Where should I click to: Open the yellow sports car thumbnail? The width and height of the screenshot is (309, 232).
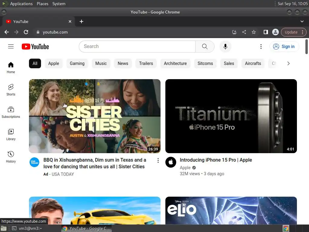pos(94,210)
